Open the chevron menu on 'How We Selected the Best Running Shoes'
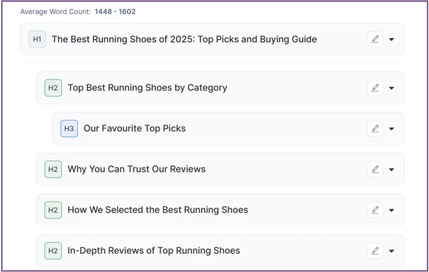 click(x=392, y=210)
